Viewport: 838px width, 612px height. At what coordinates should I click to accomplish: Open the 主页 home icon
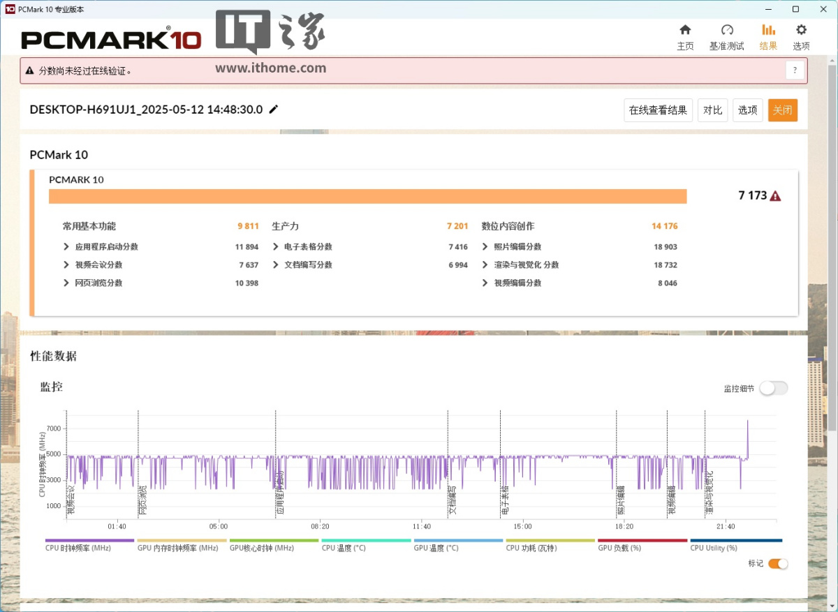(x=685, y=30)
